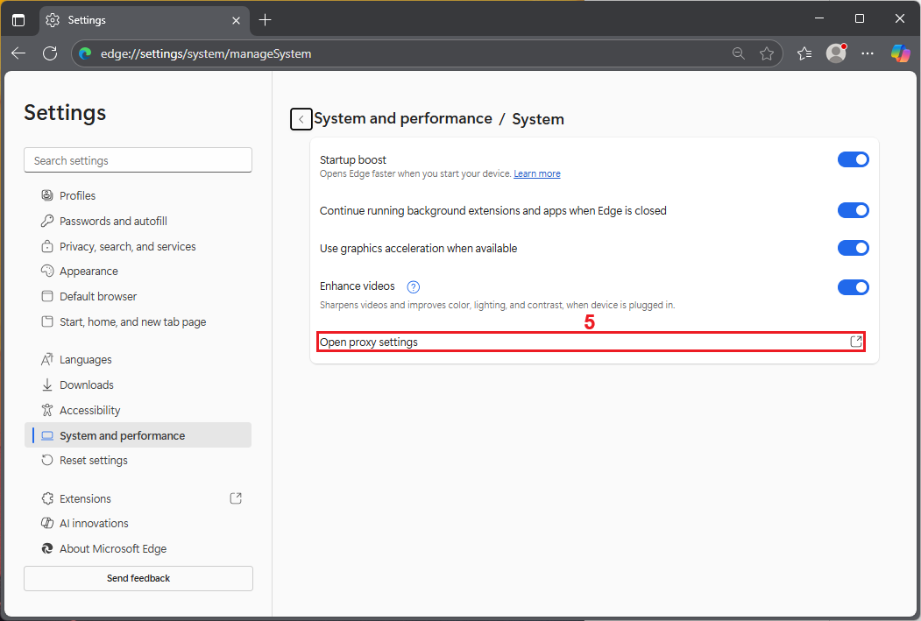Go to Privacy, search, and services
The image size is (921, 621).
138,246
